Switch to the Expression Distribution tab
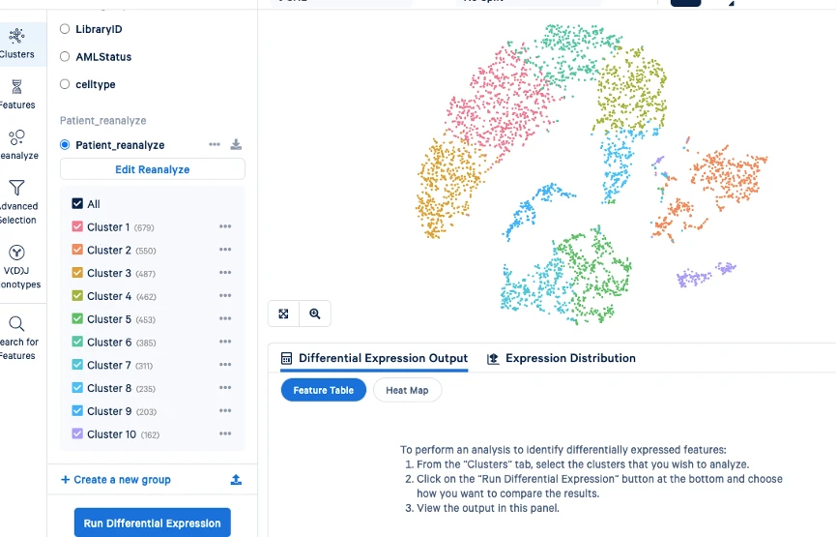Screen dimensions: 837x538 (562, 358)
